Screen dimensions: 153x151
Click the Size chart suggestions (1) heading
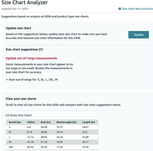tap(24, 50)
